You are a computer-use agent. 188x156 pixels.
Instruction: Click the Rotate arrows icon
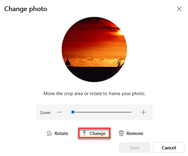coord(49,133)
